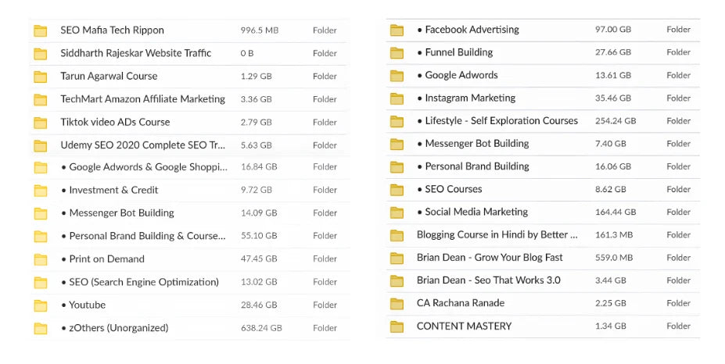Screen dimensions: 725x364
Task: Select the folder icon for Print on Demand
Action: click(41, 259)
